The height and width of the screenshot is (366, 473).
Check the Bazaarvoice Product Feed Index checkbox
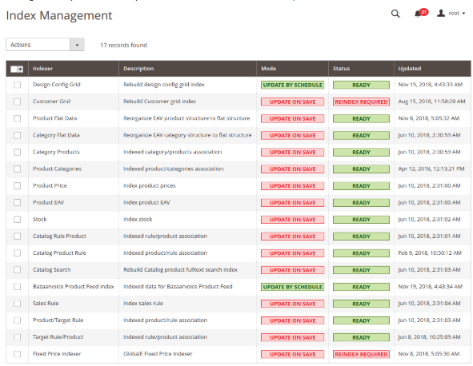[17, 287]
